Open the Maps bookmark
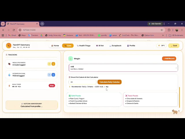The height and width of the screenshot is (139, 185). pyautogui.click(x=22, y=35)
